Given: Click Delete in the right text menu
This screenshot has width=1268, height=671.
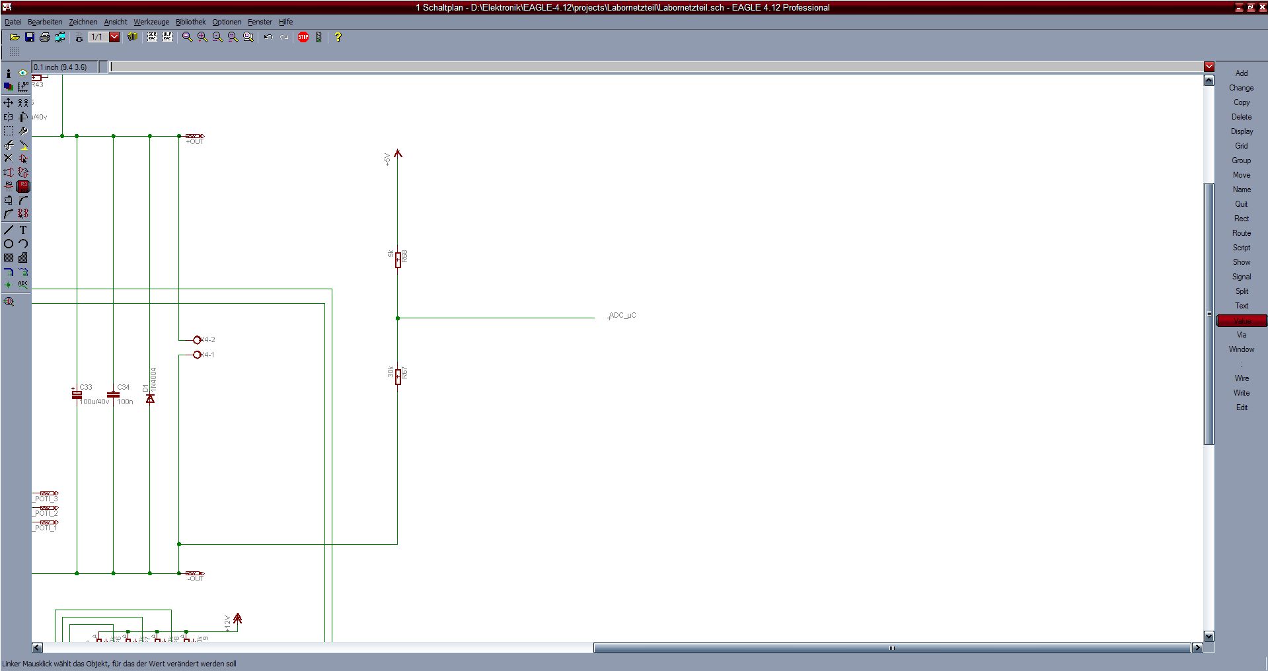Looking at the screenshot, I should pyautogui.click(x=1242, y=117).
